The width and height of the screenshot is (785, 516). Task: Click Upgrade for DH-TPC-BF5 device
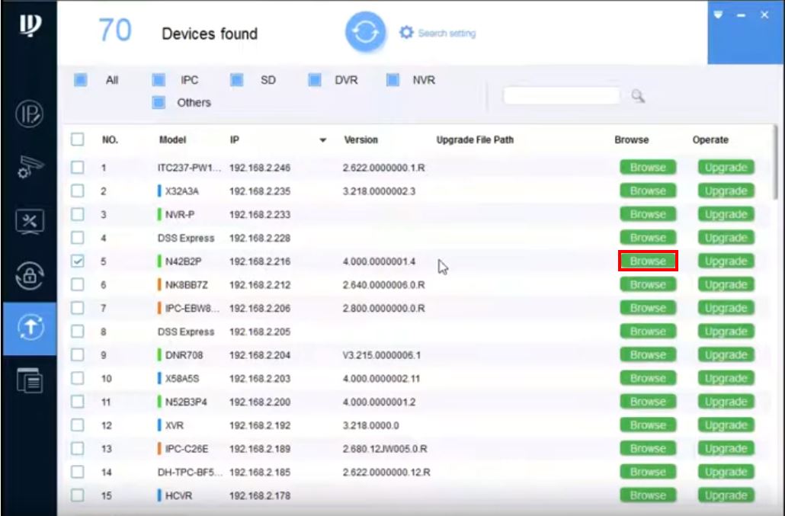(726, 472)
